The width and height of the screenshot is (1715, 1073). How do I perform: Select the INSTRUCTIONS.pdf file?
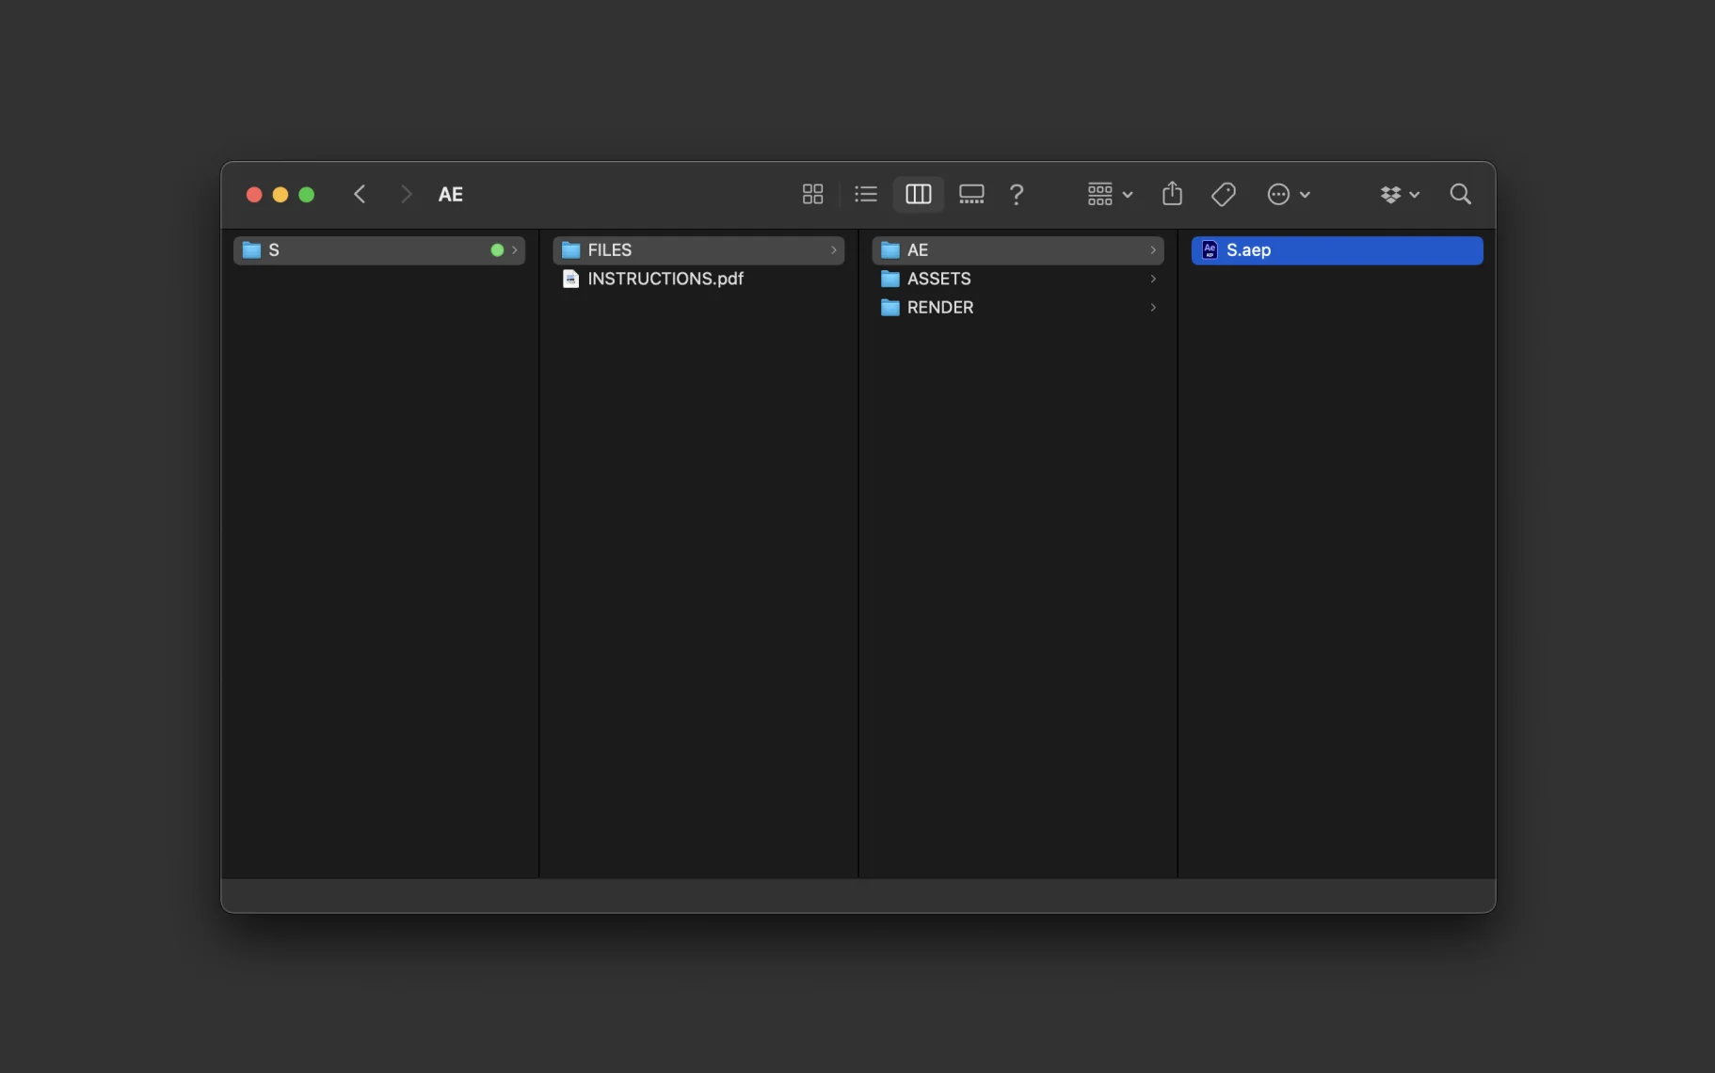665,279
